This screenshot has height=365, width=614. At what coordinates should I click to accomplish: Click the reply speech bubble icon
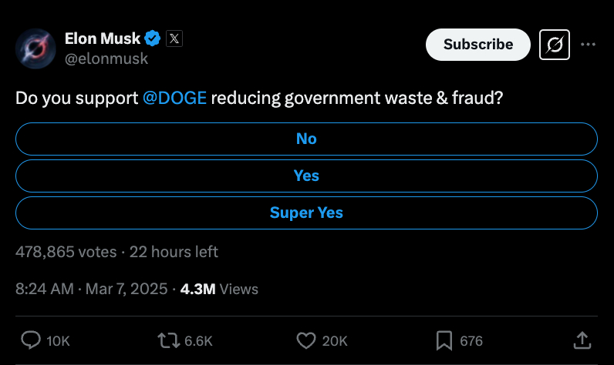coord(31,340)
